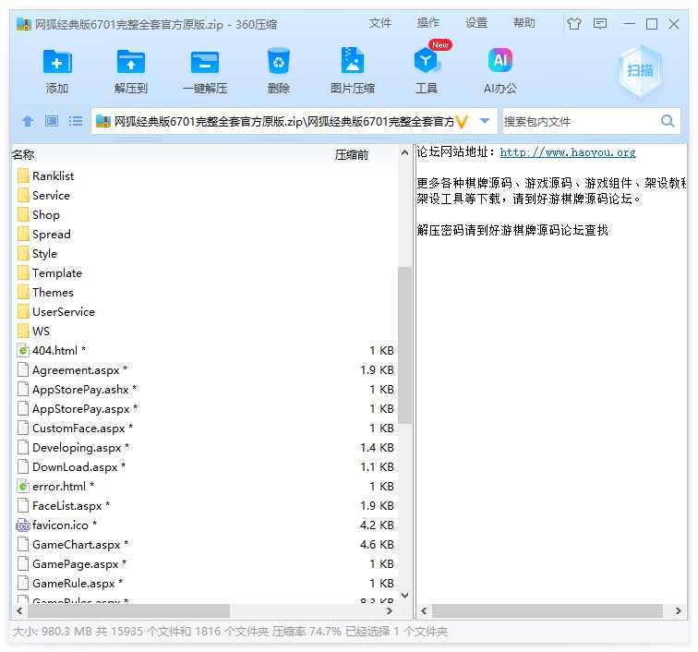Viewport: 698px width, 652px height.
Task: Open the skin (shirt) icon in title bar
Action: point(574,23)
